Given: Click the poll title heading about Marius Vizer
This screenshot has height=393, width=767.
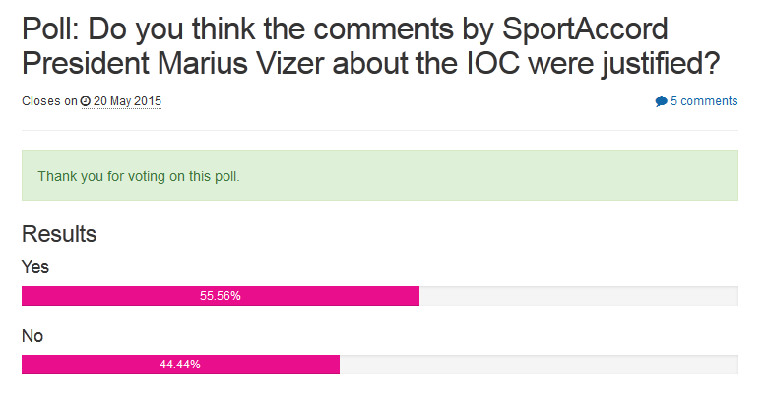Looking at the screenshot, I should 370,46.
